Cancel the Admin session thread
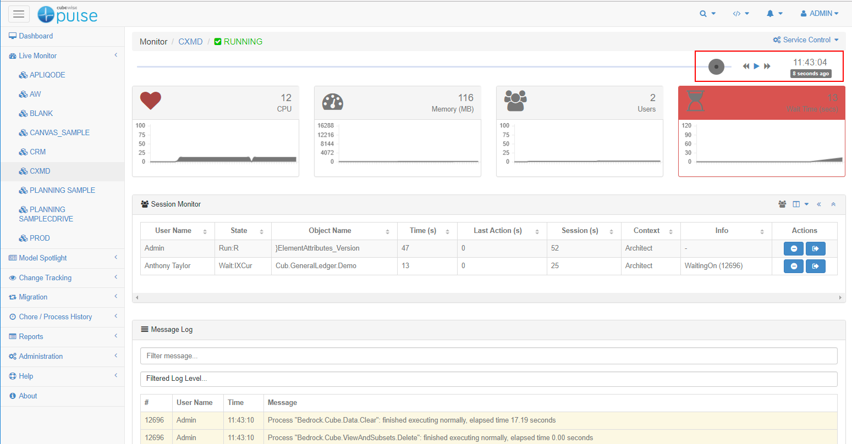Viewport: 852px width, 444px height. click(793, 248)
